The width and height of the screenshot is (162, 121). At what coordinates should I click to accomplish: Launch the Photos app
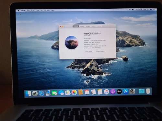coord(74,92)
